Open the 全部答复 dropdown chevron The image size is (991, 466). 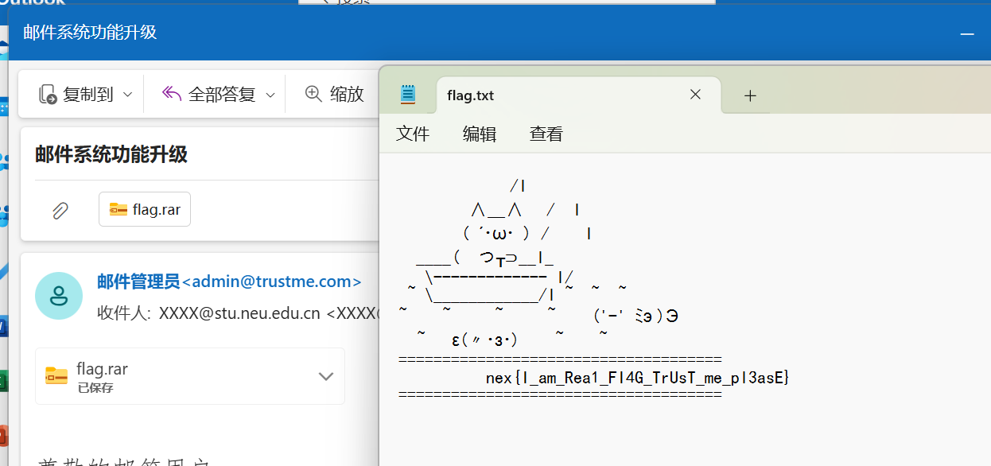pyautogui.click(x=270, y=95)
